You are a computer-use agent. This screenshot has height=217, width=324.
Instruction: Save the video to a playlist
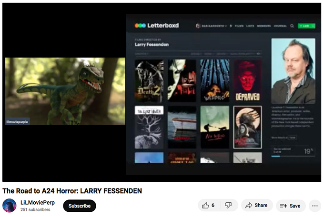(x=290, y=206)
